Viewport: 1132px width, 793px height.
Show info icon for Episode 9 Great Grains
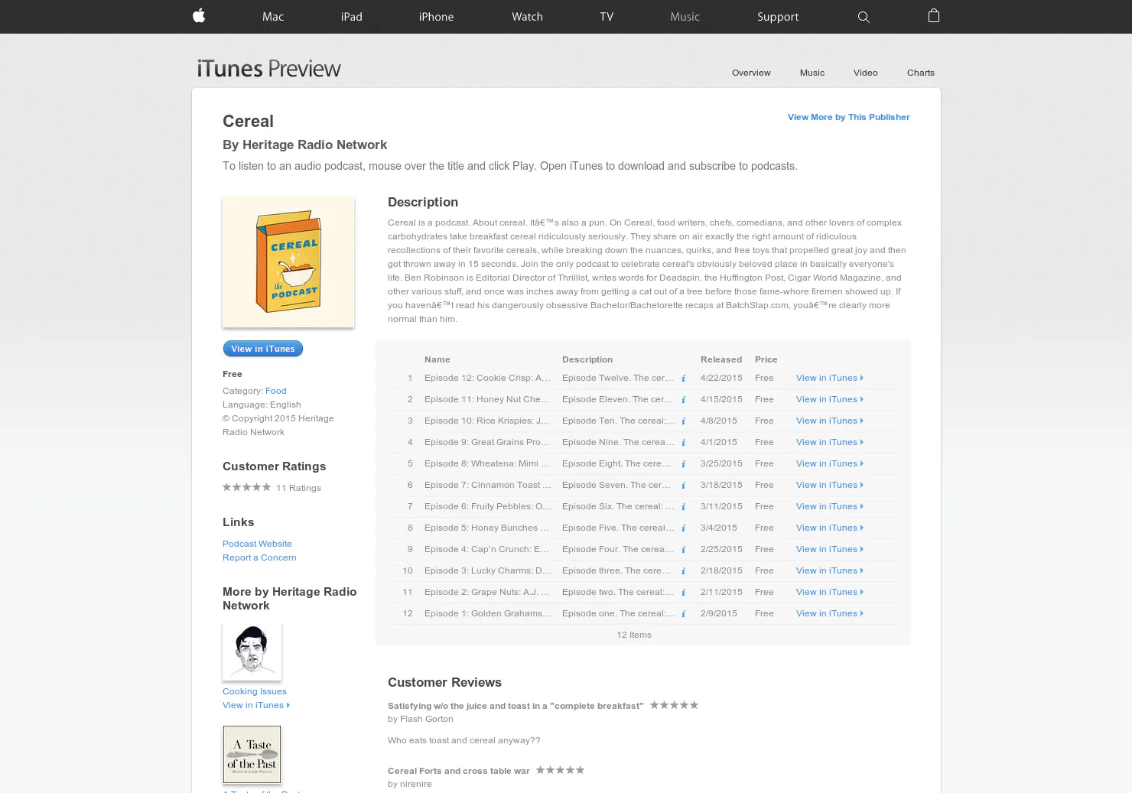point(683,443)
